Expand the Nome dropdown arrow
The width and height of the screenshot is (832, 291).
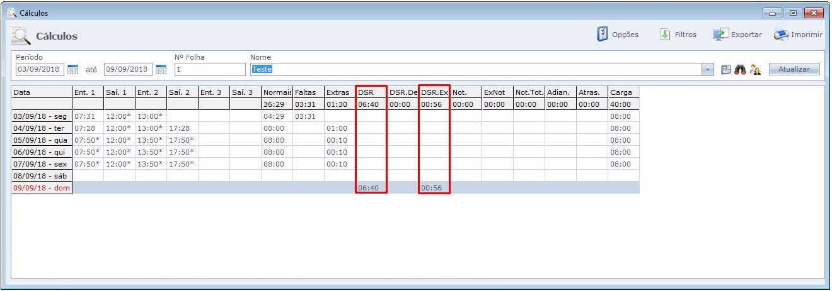[708, 69]
